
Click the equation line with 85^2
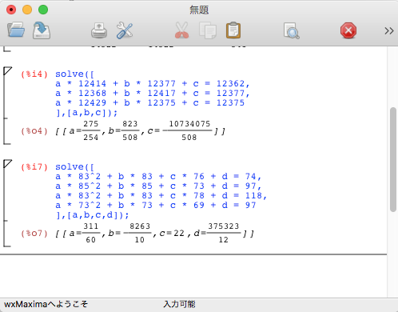pyautogui.click(x=158, y=186)
